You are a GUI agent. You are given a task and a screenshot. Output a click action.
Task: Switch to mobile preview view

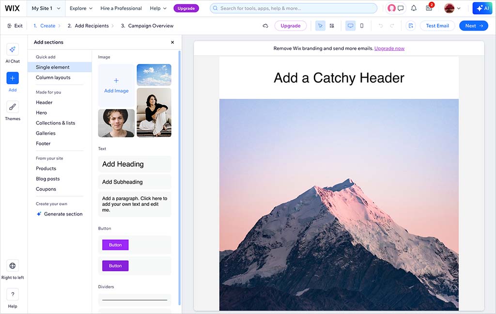click(x=361, y=26)
